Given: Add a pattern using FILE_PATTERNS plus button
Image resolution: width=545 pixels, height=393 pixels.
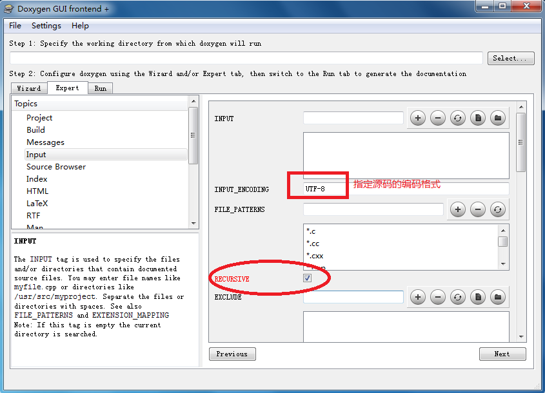Looking at the screenshot, I should (458, 209).
